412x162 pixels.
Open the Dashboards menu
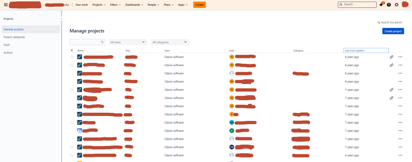[x=134, y=5]
